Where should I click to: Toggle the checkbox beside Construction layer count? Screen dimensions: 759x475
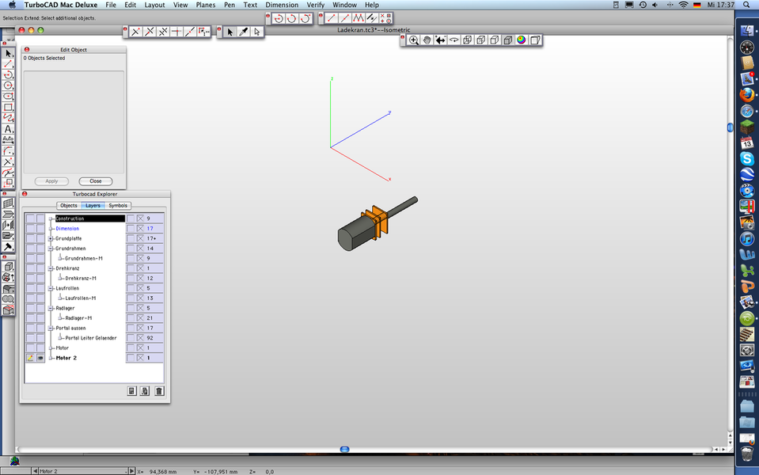[141, 218]
